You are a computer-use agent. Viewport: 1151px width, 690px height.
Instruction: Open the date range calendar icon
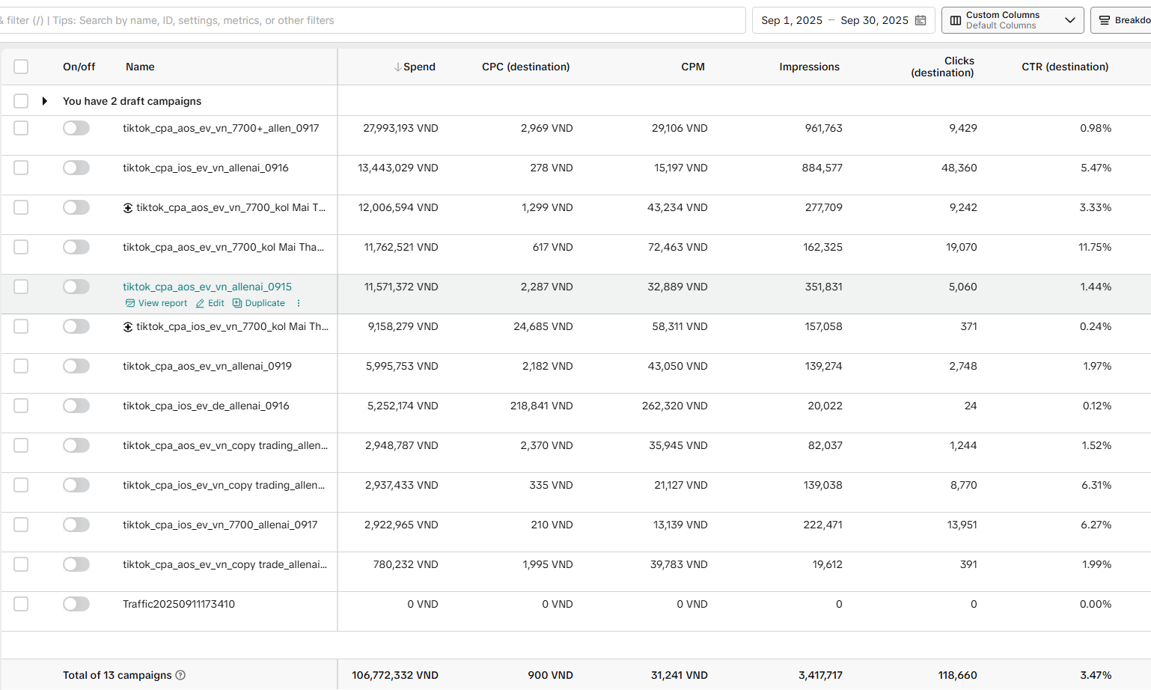(921, 20)
